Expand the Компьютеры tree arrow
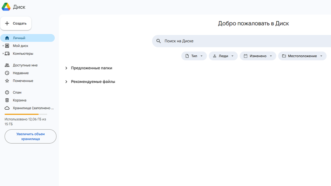Viewport: 331px width, 186px height. [3, 54]
